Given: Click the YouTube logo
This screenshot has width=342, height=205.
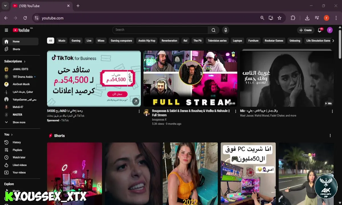Looking at the screenshot, I should coord(21,30).
